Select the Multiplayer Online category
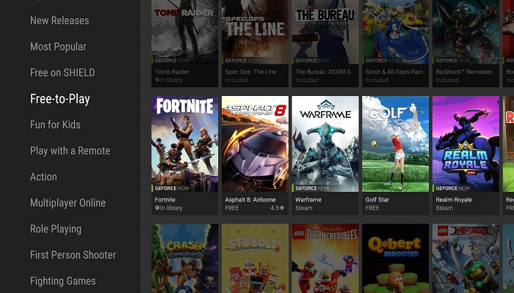This screenshot has width=514, height=293. click(68, 203)
